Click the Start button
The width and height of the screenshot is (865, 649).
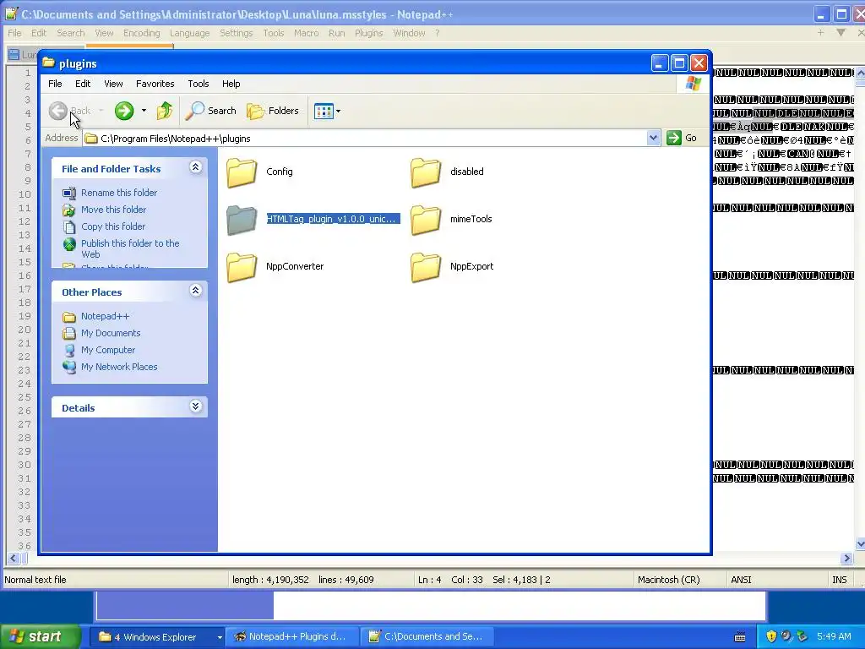tap(39, 637)
